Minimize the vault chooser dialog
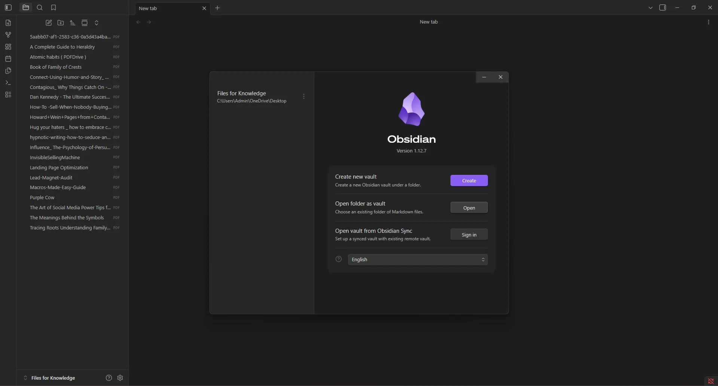This screenshot has height=386, width=718. click(x=484, y=77)
